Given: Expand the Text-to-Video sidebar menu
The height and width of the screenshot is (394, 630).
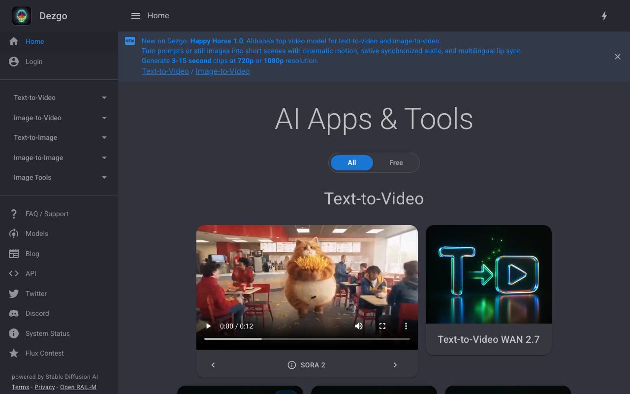Looking at the screenshot, I should tap(59, 98).
